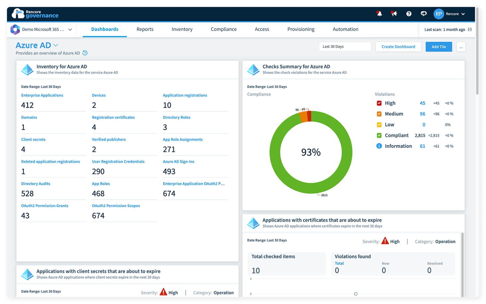Click the orange medium segment of donut chart

(303, 117)
